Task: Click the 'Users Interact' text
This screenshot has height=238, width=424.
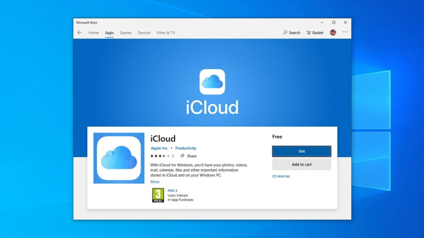Action: coord(177,196)
